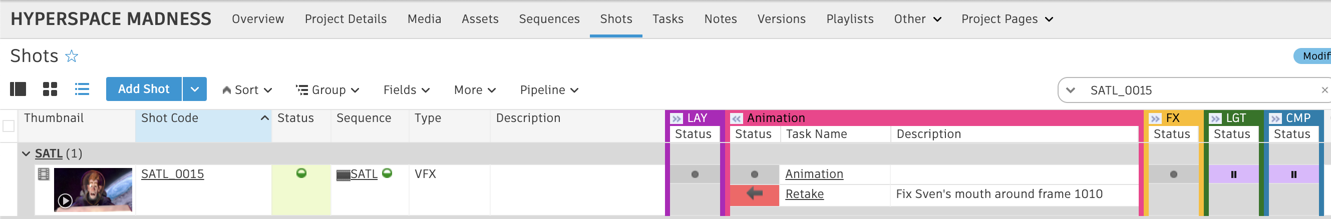
Task: Tick the select-all checkbox in header
Action: (x=9, y=125)
